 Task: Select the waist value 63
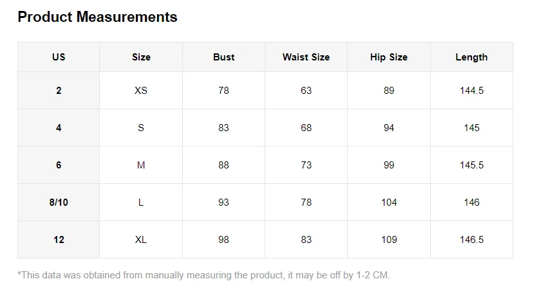307,91
